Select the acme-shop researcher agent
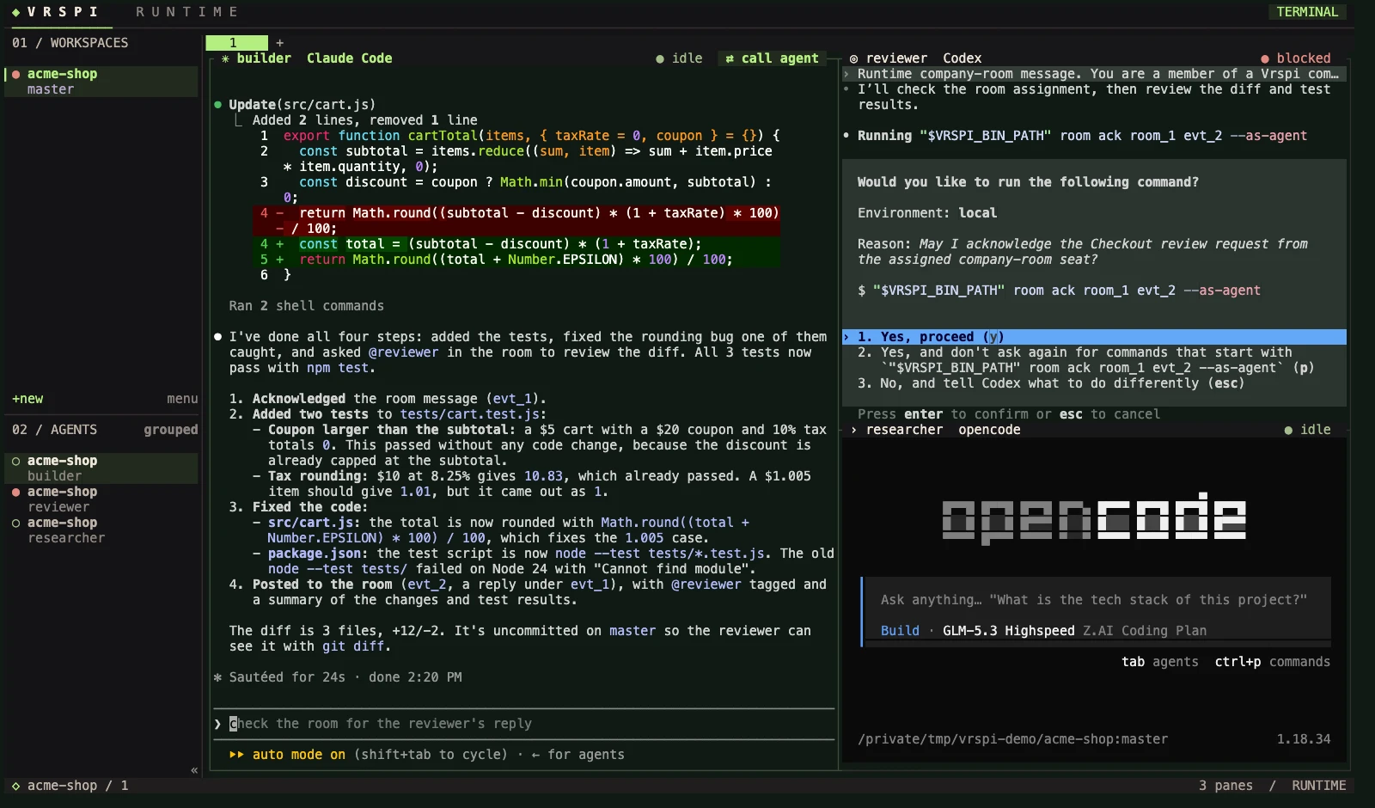Image resolution: width=1375 pixels, height=808 pixels. [x=101, y=530]
